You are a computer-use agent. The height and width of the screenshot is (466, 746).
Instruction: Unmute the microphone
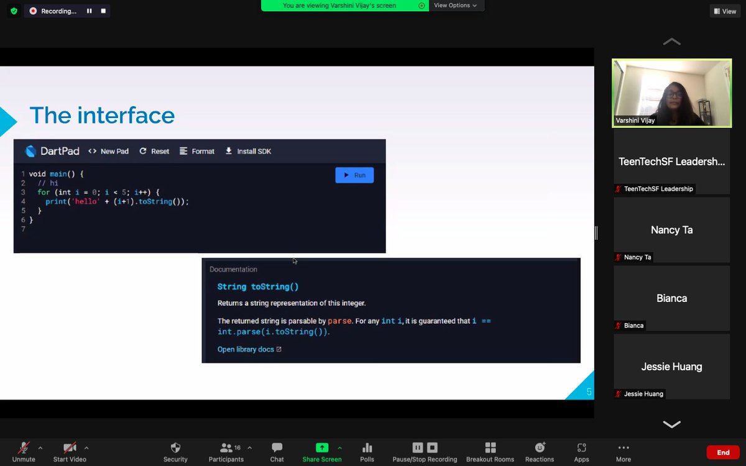tap(24, 452)
